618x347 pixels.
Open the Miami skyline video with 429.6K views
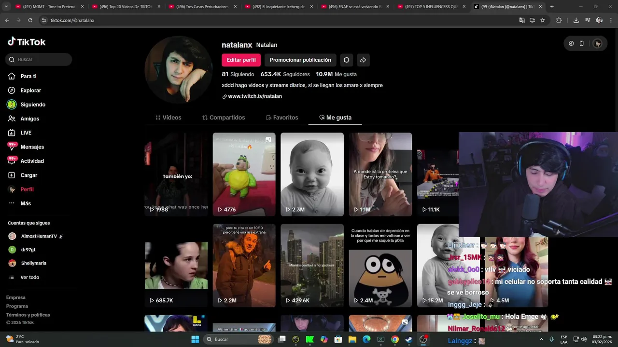pos(312,266)
